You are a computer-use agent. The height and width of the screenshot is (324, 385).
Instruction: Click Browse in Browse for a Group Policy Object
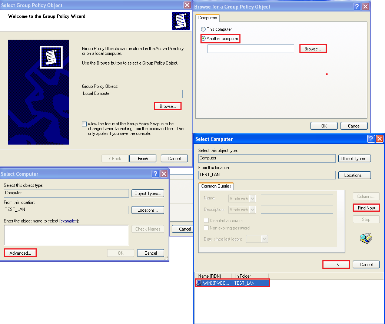(x=313, y=49)
